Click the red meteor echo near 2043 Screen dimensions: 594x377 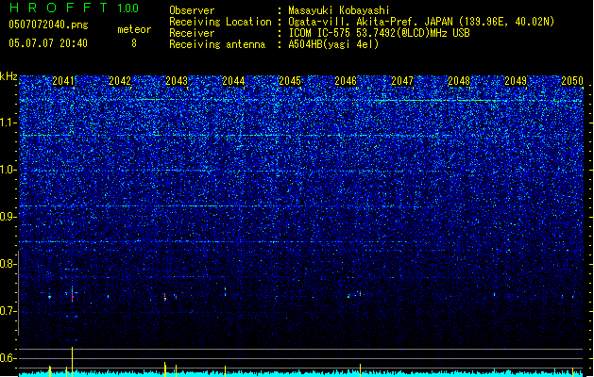tap(164, 297)
